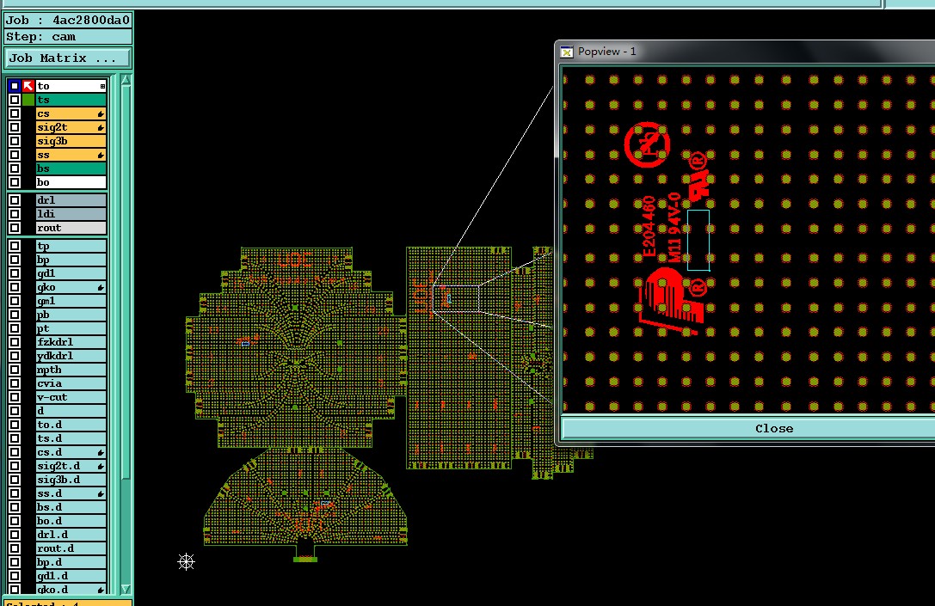Select the pb layer name

[x=71, y=315]
